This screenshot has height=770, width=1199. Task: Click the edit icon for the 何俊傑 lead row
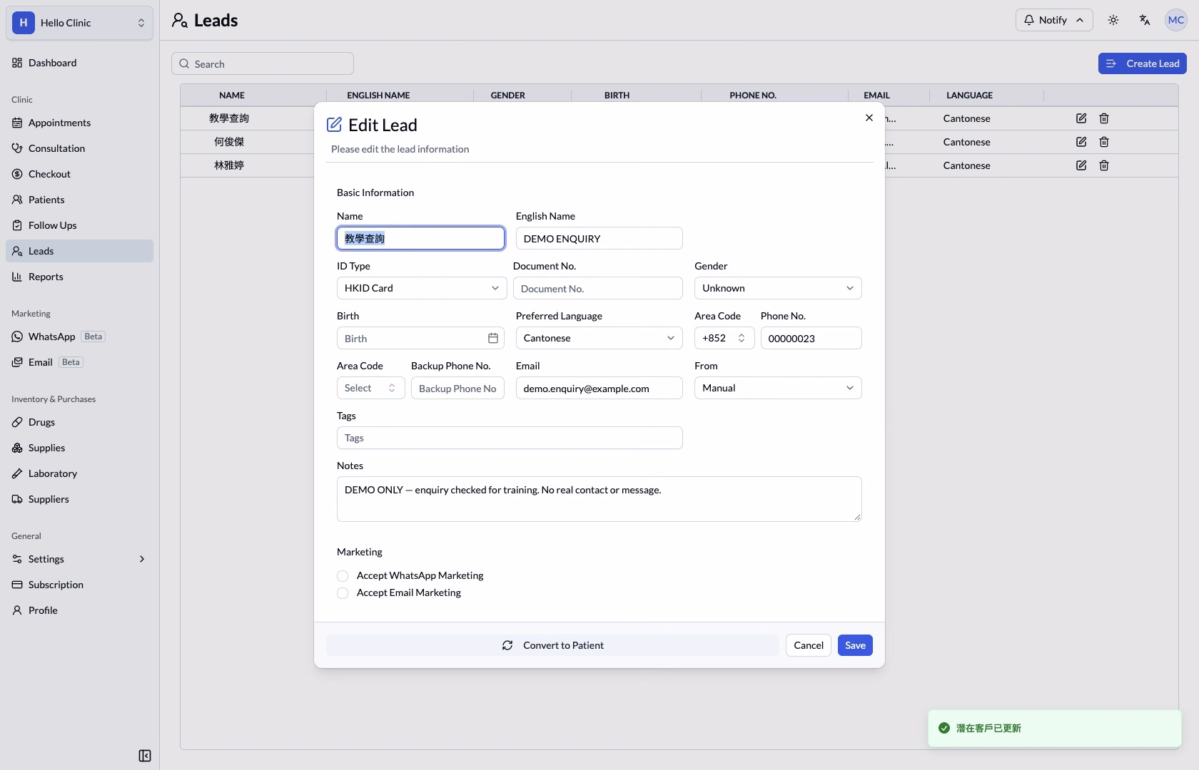[1081, 142]
